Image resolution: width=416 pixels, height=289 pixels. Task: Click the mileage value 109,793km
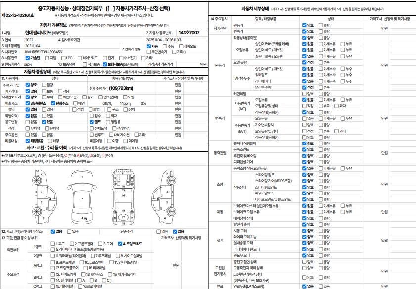click(x=121, y=88)
